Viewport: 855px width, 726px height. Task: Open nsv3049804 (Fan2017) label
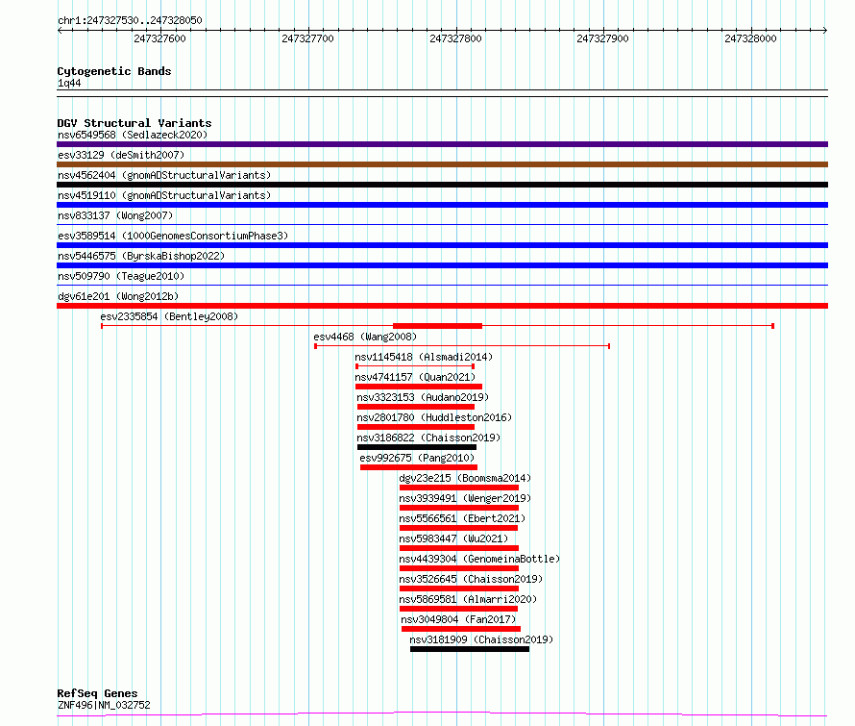pos(458,619)
